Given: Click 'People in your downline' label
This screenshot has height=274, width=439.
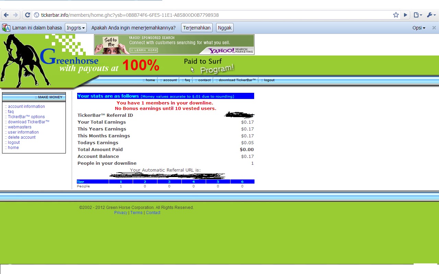Looking at the screenshot, I should coord(107,163).
